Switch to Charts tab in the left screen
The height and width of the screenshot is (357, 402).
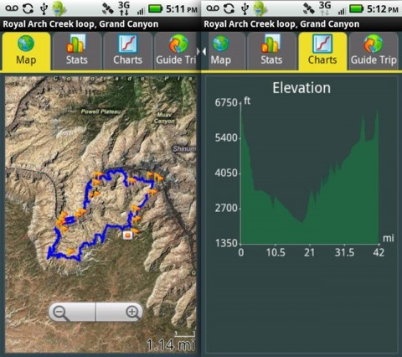(x=127, y=51)
